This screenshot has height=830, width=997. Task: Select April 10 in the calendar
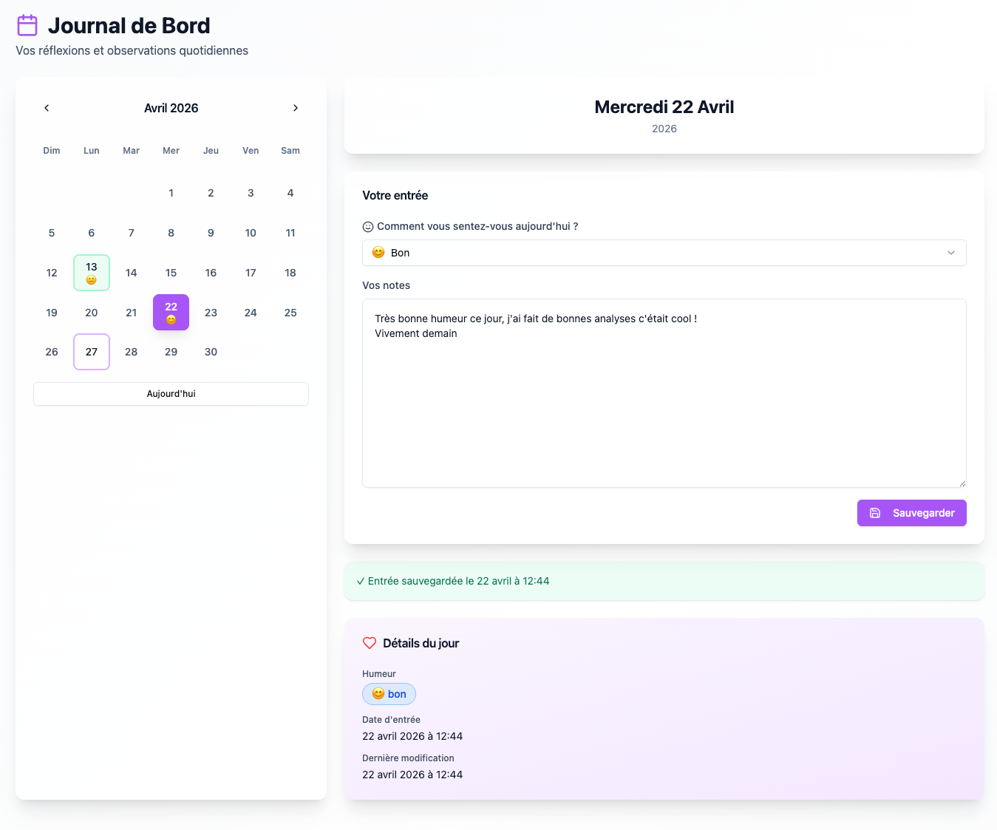(x=251, y=233)
